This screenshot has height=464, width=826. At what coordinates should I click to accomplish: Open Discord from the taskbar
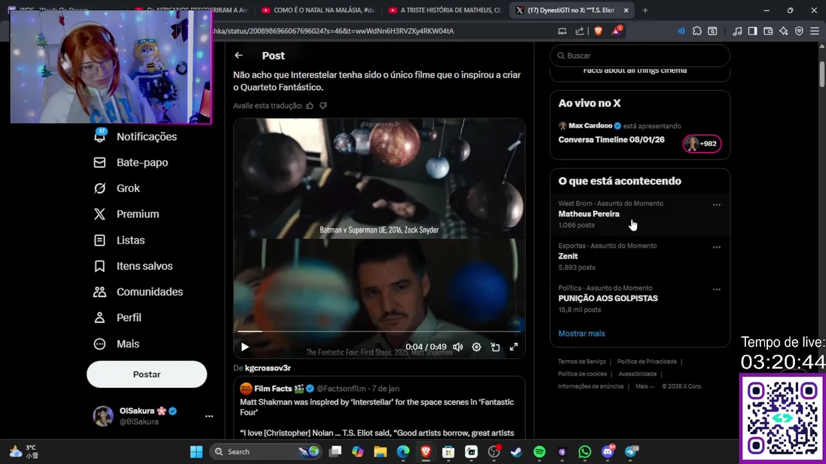(x=608, y=452)
